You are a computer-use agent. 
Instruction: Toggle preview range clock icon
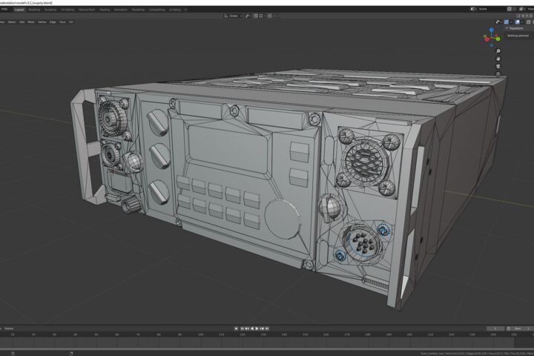click(509, 329)
